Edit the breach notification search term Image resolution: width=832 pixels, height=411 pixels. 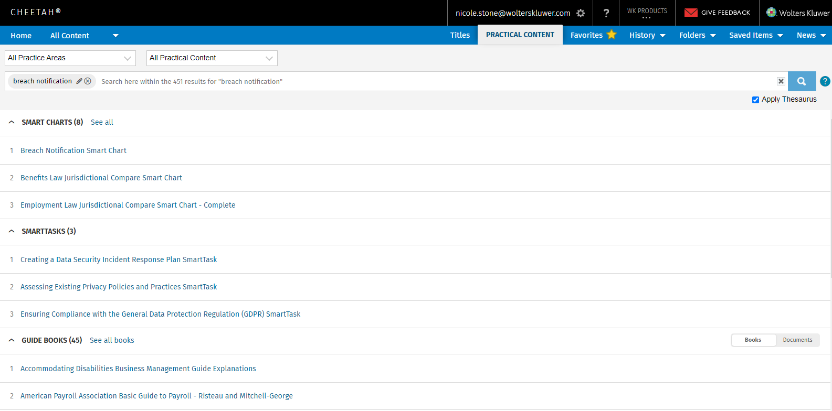(x=79, y=81)
